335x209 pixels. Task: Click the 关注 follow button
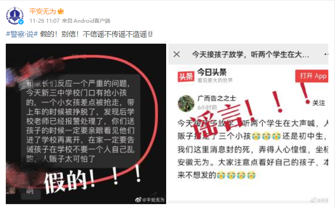(319, 103)
